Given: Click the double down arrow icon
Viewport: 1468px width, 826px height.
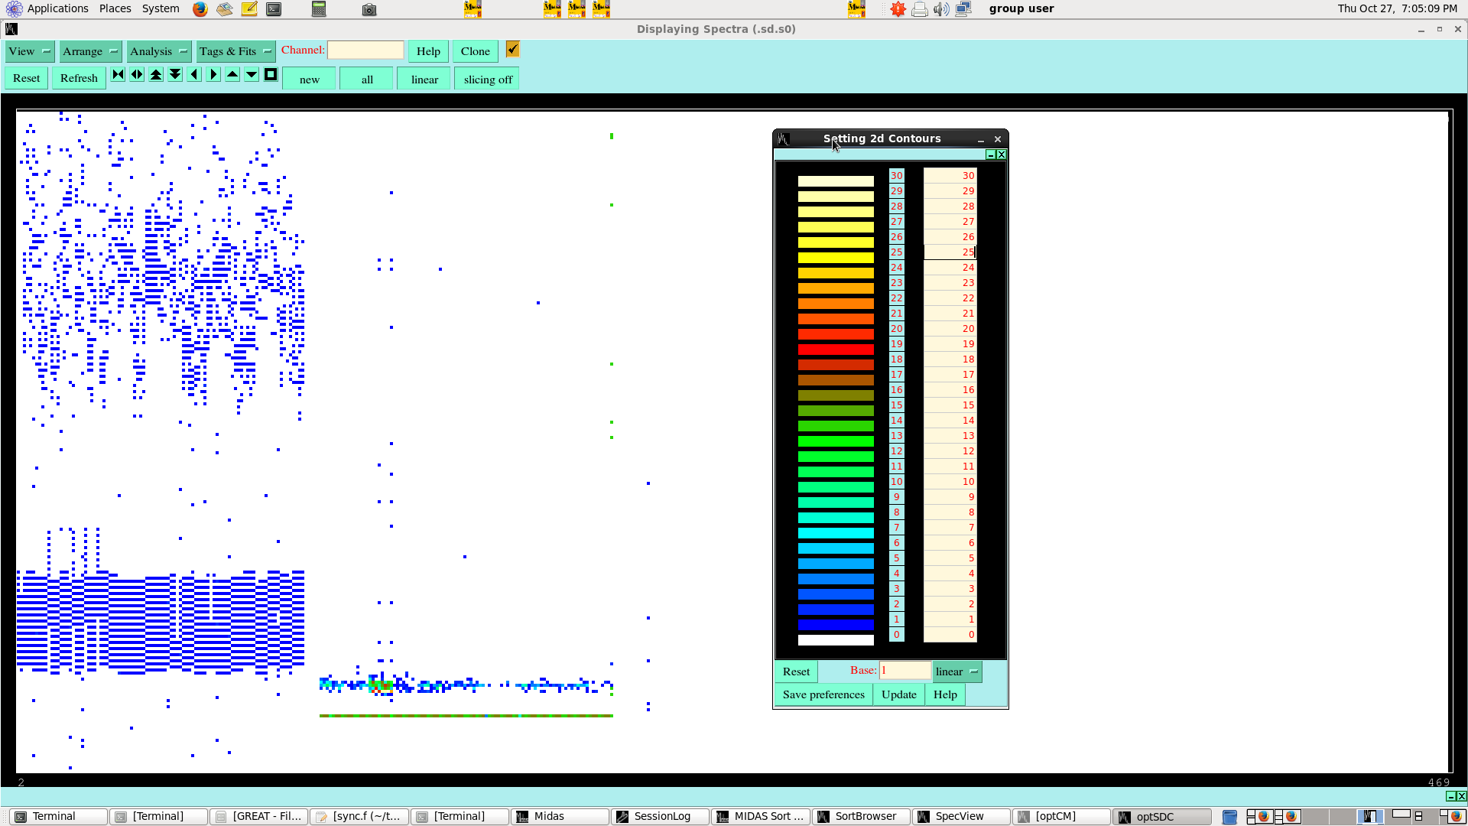Looking at the screenshot, I should click(x=175, y=74).
